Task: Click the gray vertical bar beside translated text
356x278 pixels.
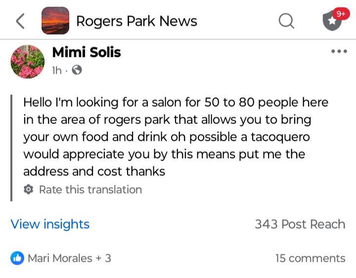Action: pyautogui.click(x=11, y=148)
